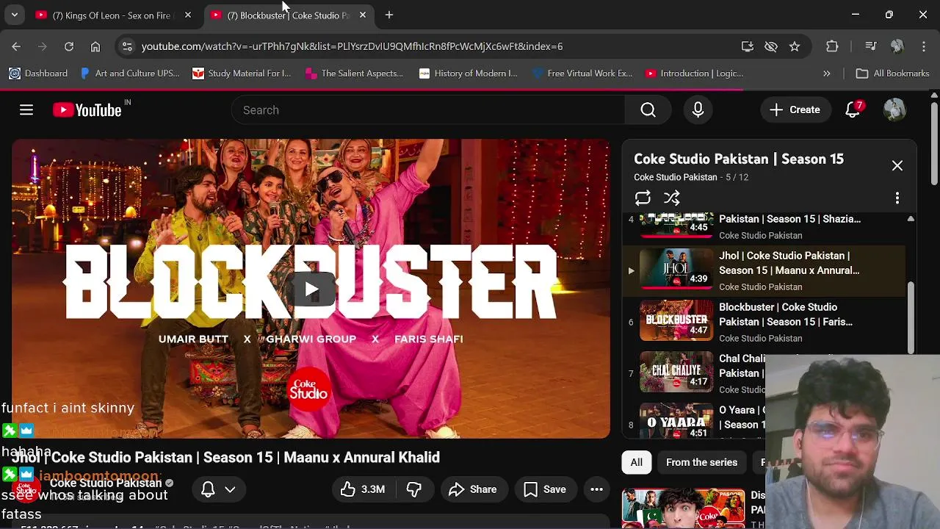Like the video with 3.3M likes
The width and height of the screenshot is (940, 529).
363,489
